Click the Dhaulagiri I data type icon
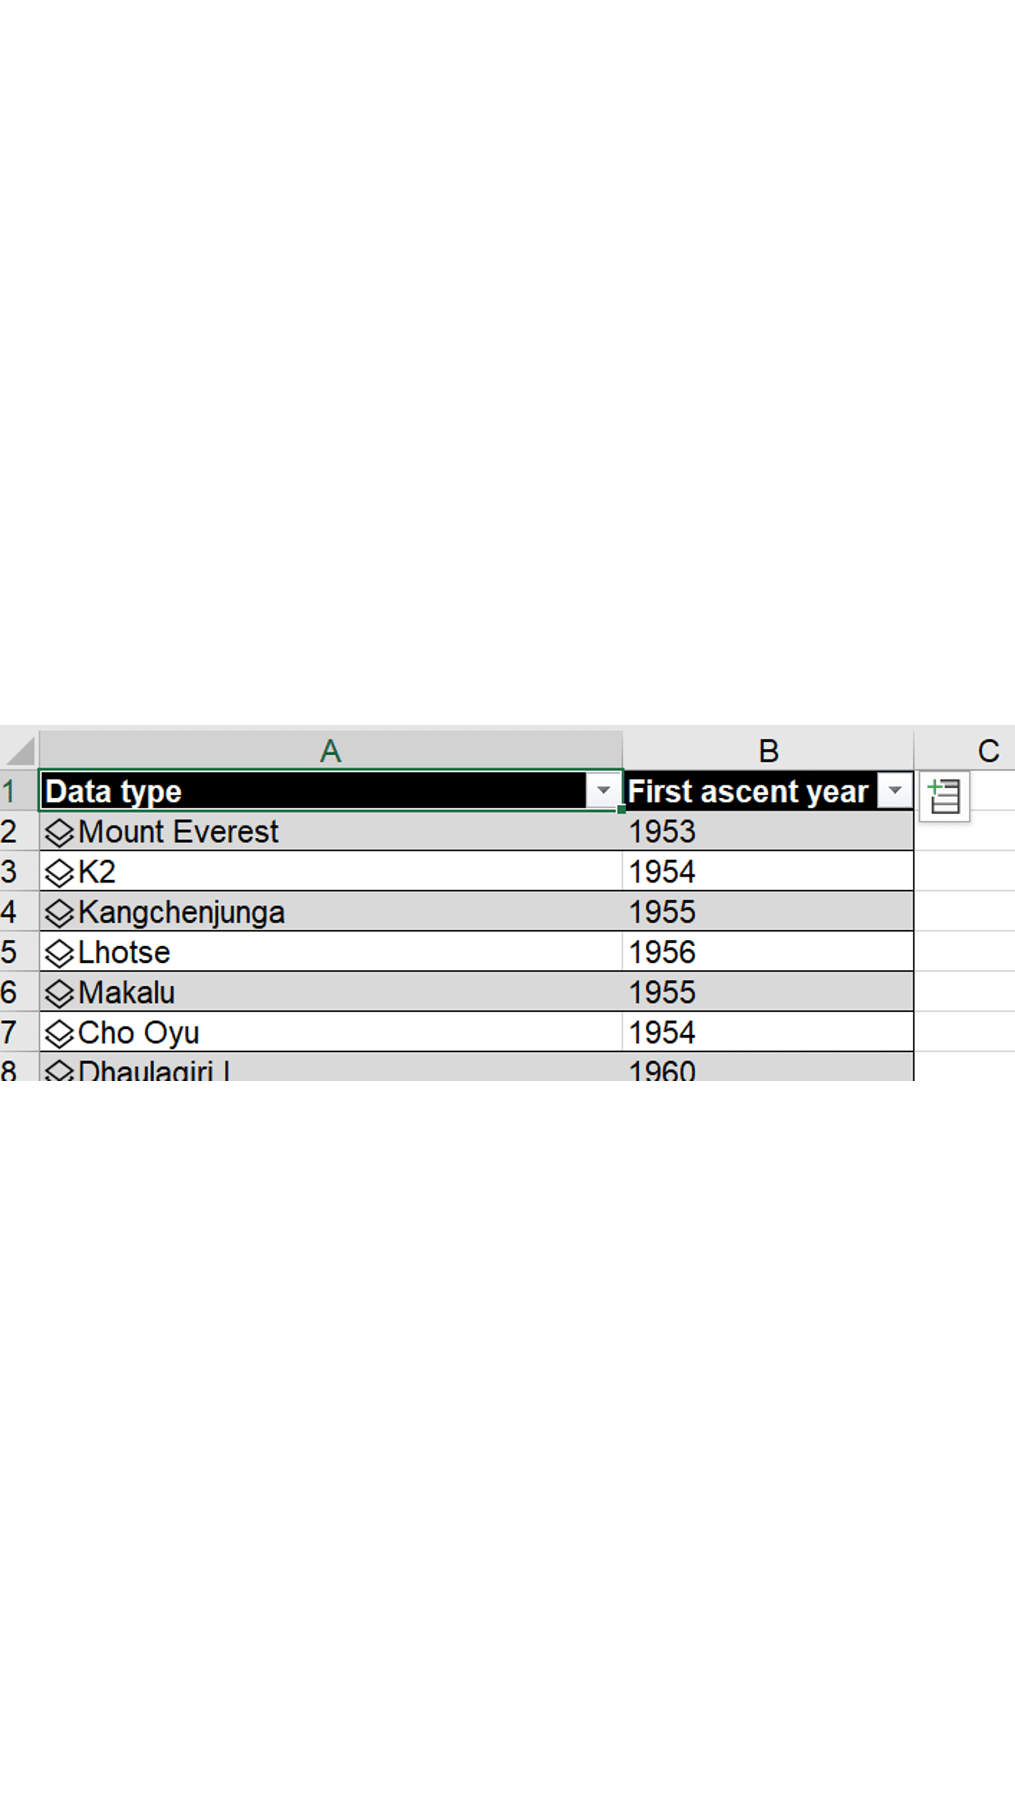 point(59,1071)
